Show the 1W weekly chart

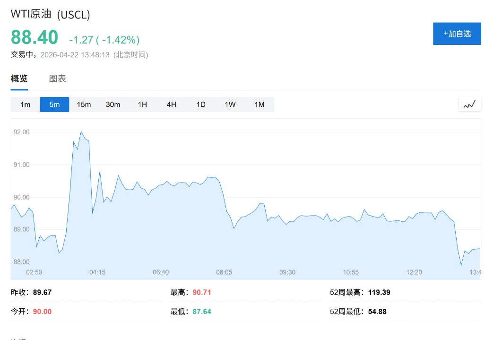(230, 105)
